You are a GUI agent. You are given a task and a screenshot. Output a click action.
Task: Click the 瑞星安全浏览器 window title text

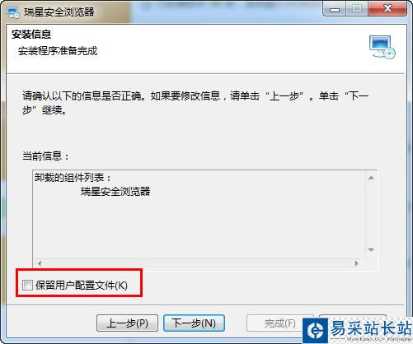click(x=59, y=12)
